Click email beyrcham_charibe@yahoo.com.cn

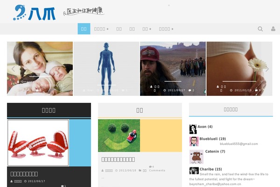pyautogui.click(x=215, y=184)
